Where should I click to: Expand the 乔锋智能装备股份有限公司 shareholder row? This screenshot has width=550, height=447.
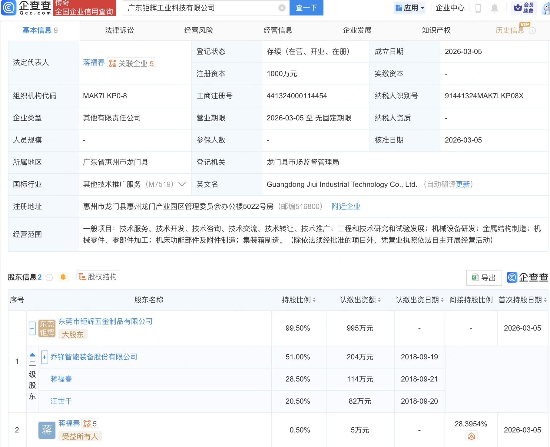tap(45, 357)
